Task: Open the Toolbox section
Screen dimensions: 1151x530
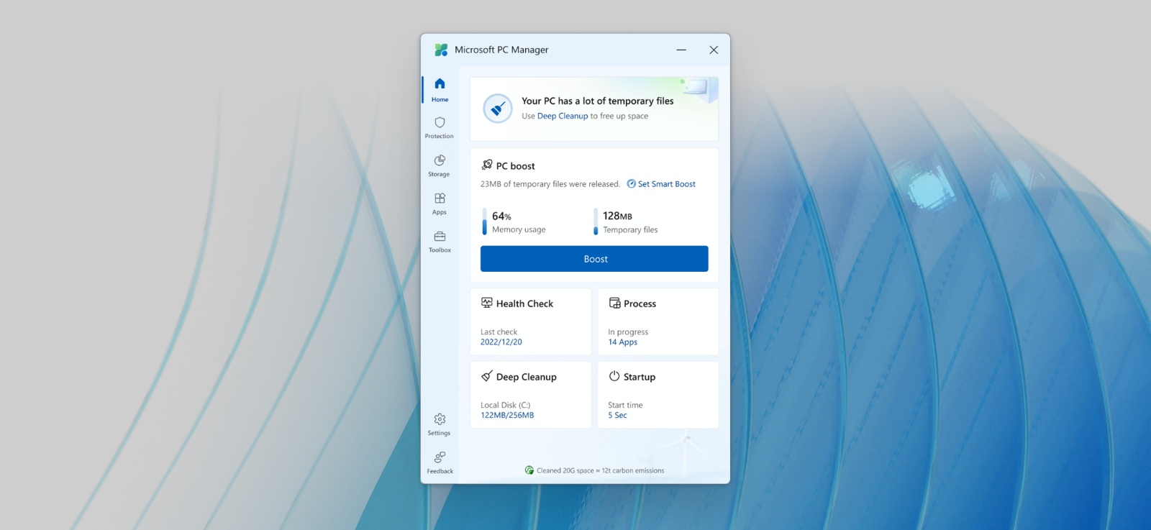Action: [440, 242]
